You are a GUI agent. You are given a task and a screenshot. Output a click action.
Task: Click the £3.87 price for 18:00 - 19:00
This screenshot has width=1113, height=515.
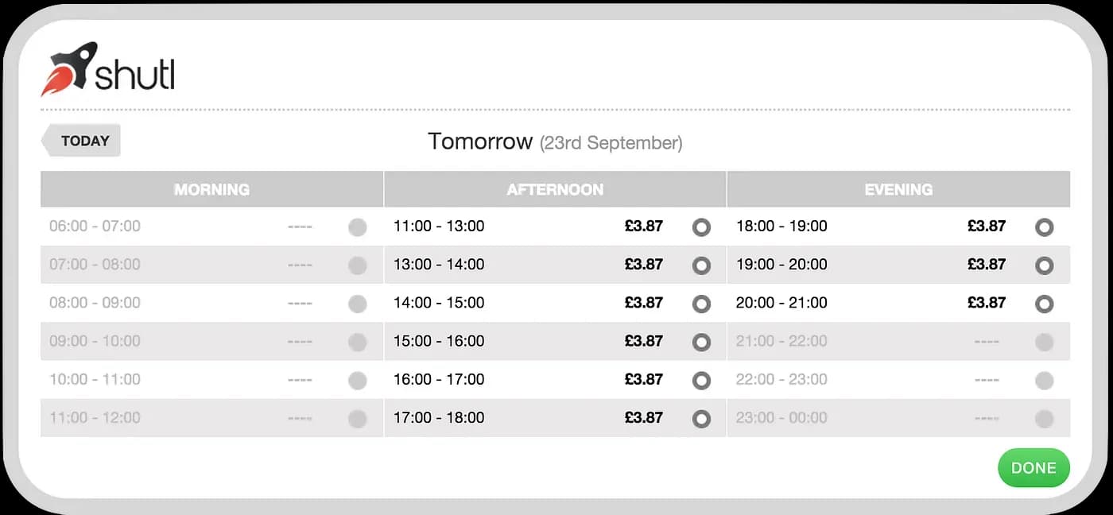point(987,226)
